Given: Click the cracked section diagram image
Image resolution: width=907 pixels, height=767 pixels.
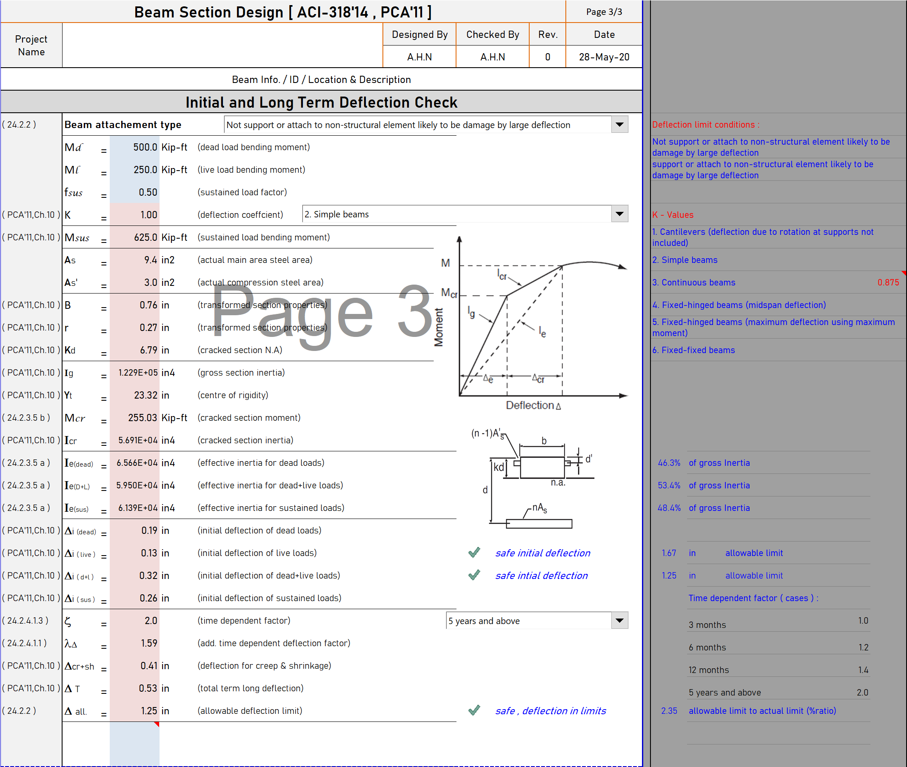Looking at the screenshot, I should click(533, 478).
